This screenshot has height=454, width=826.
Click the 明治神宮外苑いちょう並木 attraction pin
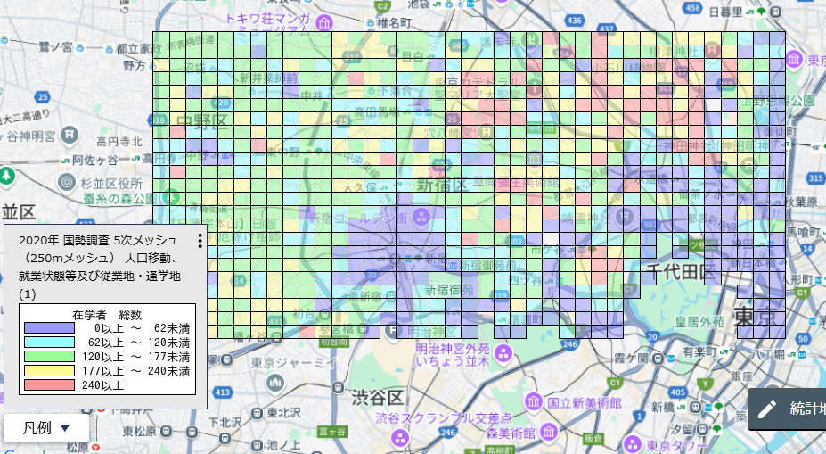pos(504,352)
